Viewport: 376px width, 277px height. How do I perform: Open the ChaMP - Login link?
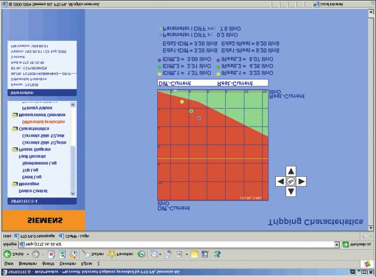coord(74,236)
